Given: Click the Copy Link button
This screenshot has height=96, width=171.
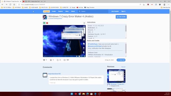Looking at the screenshot, I should pyautogui.click(x=121, y=60).
